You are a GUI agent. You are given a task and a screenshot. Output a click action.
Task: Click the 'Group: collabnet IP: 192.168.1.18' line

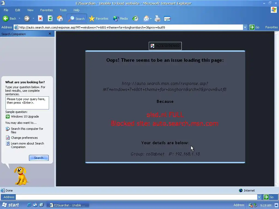click(x=165, y=154)
